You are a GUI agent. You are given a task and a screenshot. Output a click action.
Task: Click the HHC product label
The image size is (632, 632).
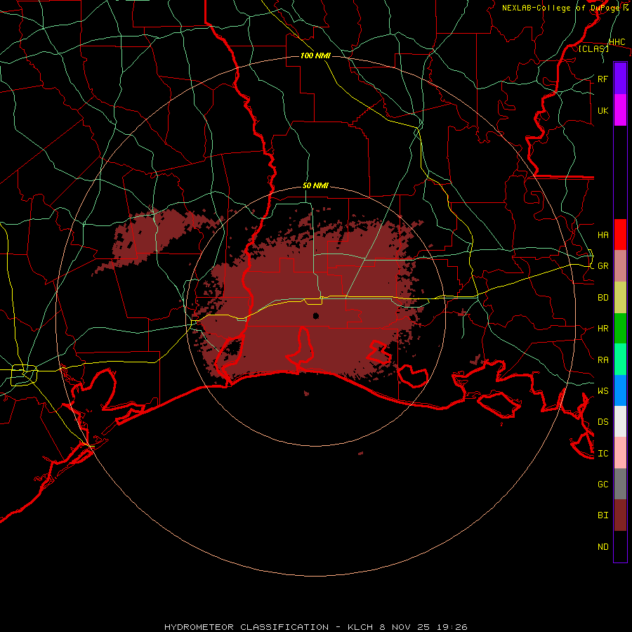617,42
